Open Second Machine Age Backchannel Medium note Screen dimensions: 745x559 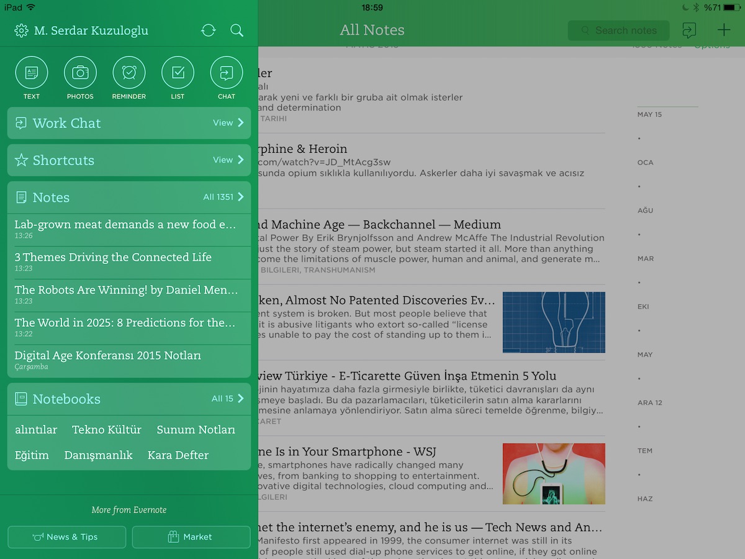click(431, 247)
